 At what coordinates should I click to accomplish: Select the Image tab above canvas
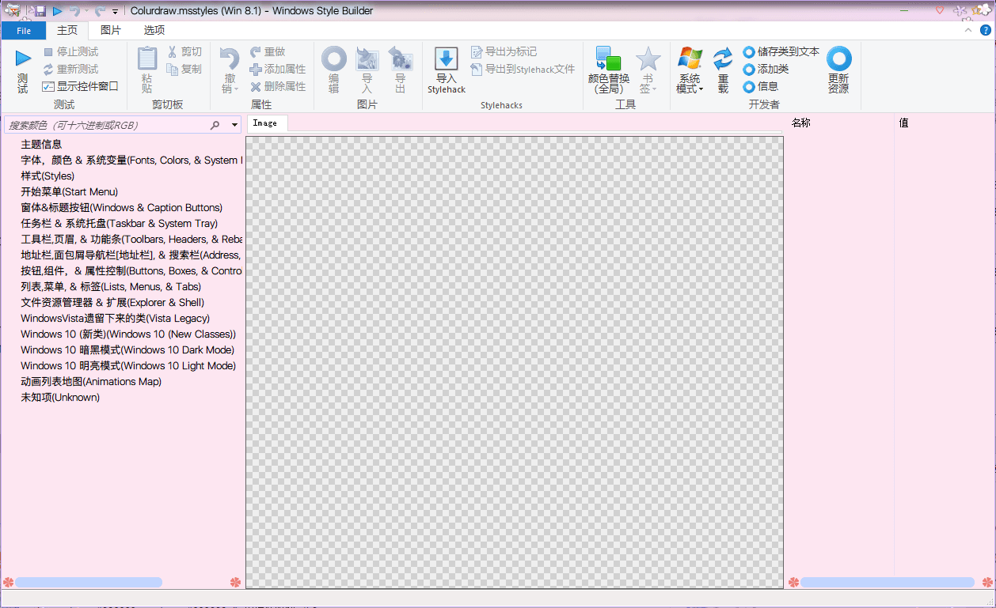click(x=265, y=123)
